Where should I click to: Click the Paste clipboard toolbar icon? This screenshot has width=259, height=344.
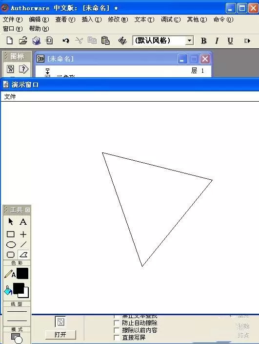pos(105,41)
